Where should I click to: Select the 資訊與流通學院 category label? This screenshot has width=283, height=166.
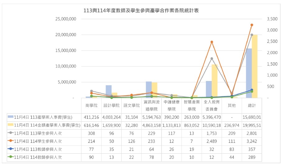click(151, 105)
